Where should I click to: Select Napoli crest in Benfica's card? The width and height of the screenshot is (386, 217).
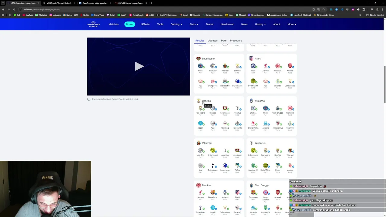(200, 123)
